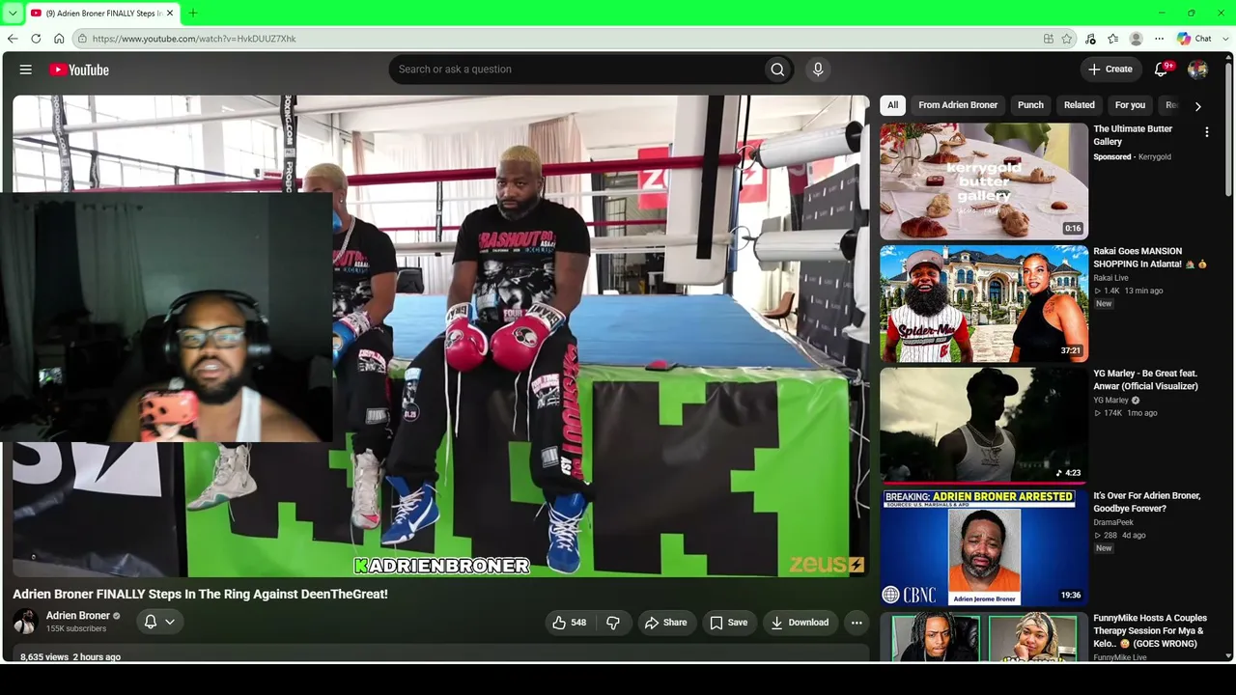Open the YouTube guide hamburger menu
This screenshot has height=695, width=1236.
click(x=26, y=69)
